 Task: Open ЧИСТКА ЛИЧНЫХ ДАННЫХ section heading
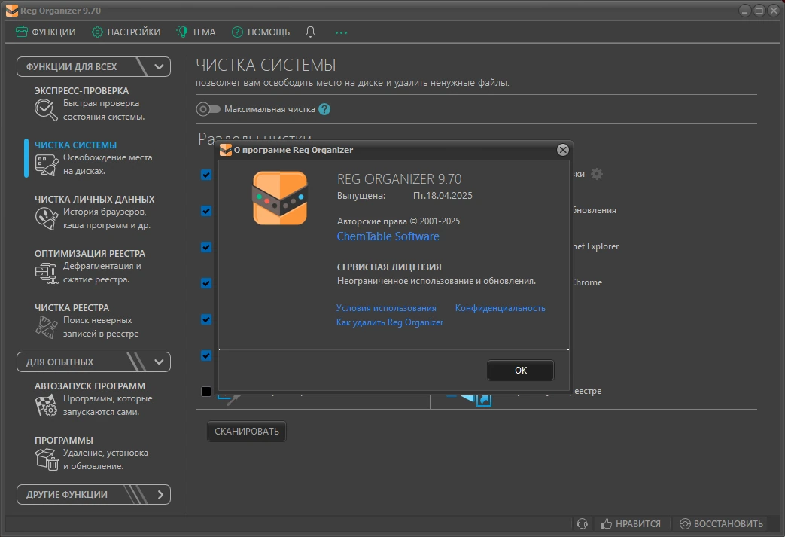coord(95,199)
